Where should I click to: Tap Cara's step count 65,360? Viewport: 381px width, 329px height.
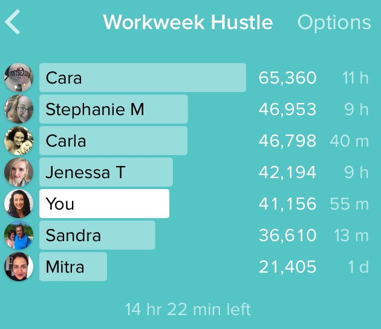(x=287, y=78)
